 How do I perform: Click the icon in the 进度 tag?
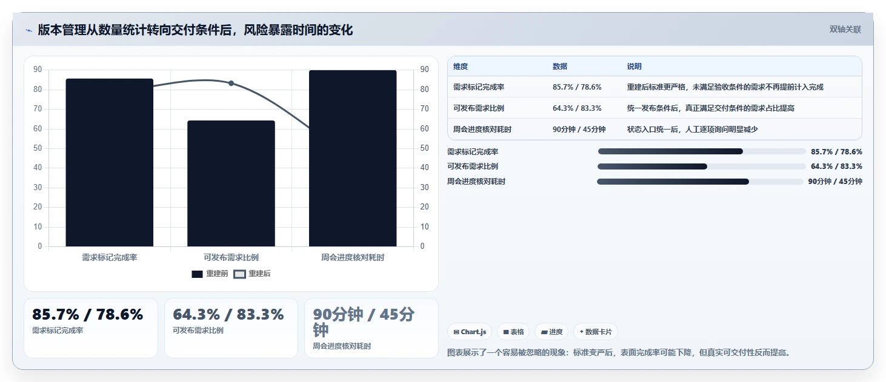tap(544, 332)
